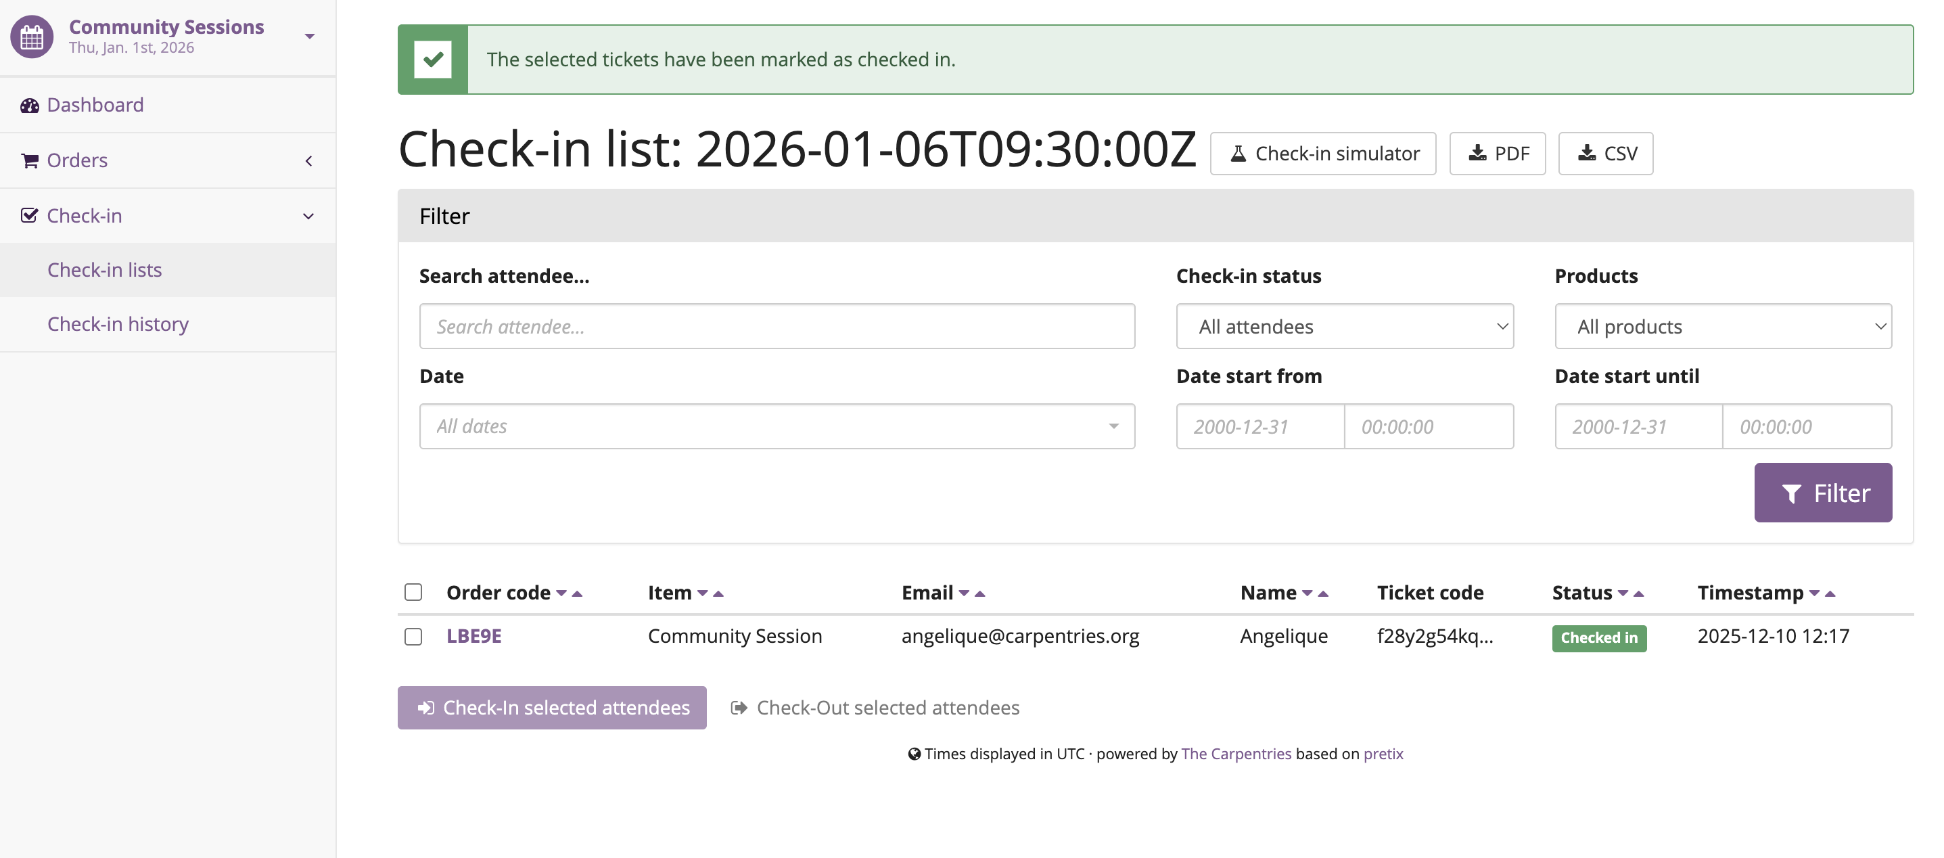Click the shopping cart icon next to Orders

click(x=28, y=160)
